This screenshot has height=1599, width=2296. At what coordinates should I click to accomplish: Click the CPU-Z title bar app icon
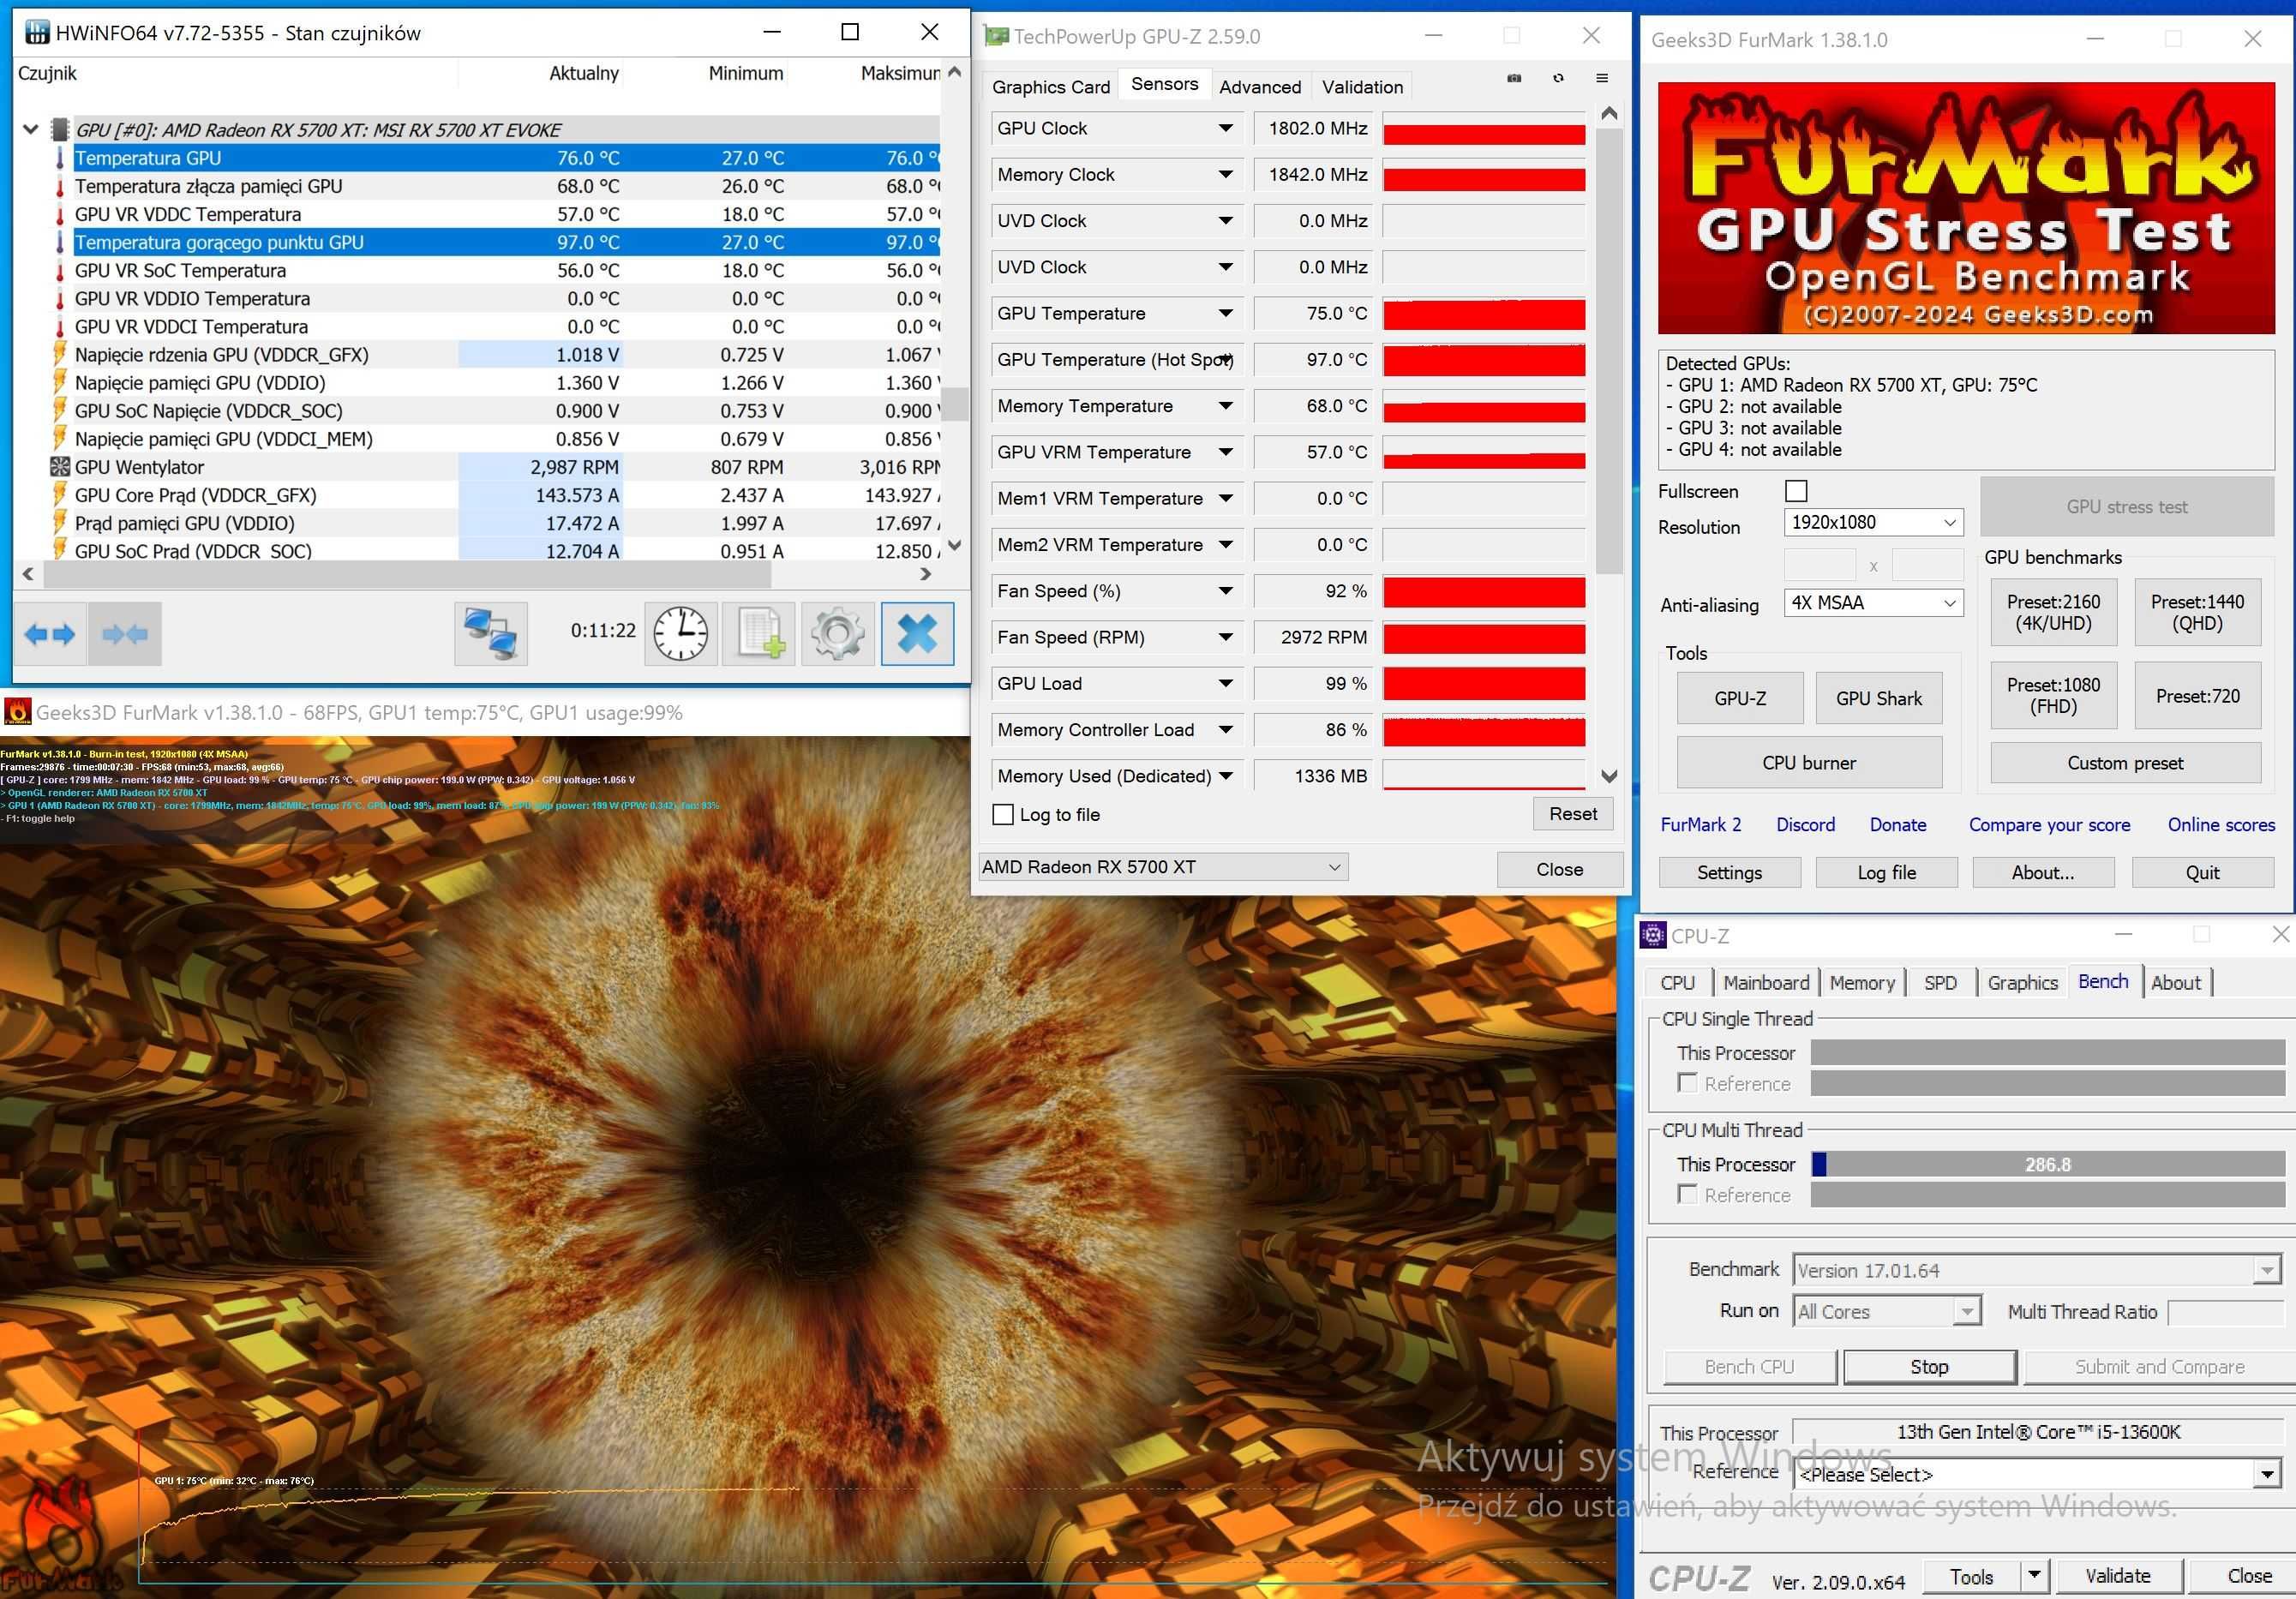pyautogui.click(x=1653, y=935)
